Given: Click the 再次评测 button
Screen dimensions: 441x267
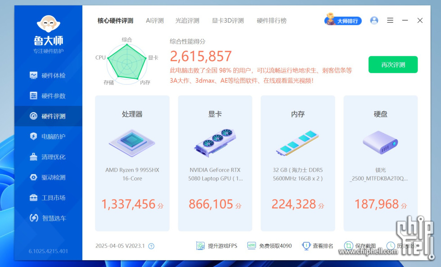Looking at the screenshot, I should pos(393,64).
